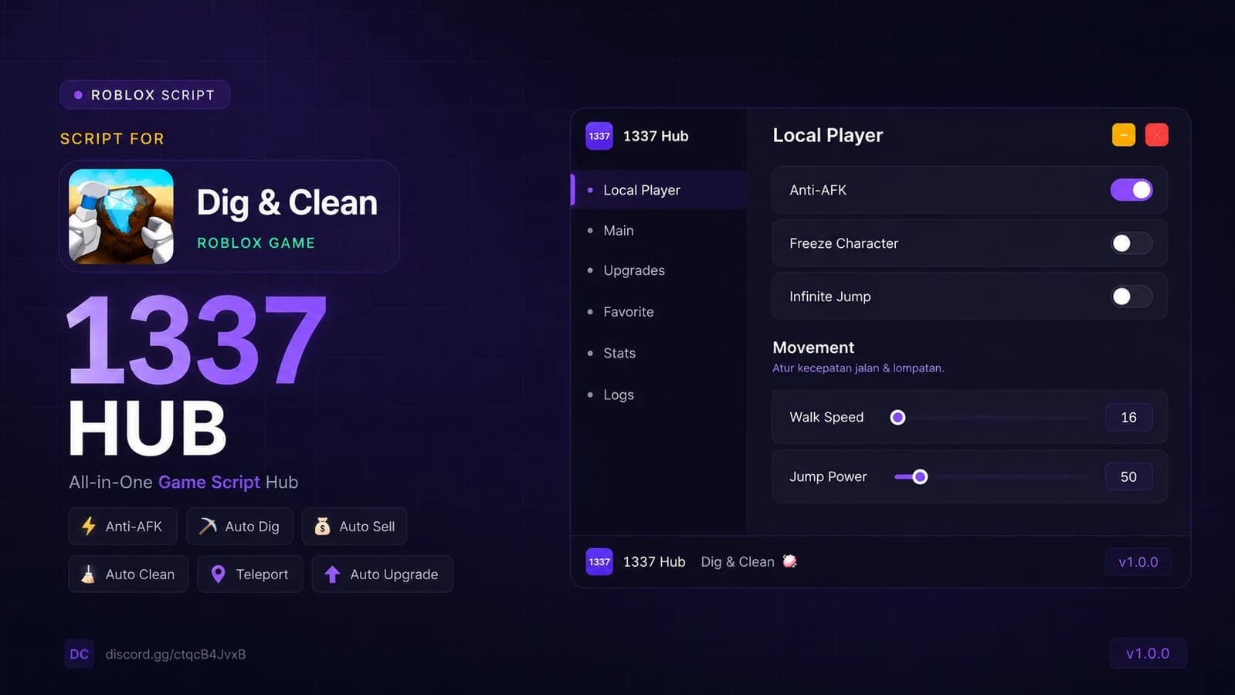Click the "Walk Speed" label
Image resolution: width=1235 pixels, height=695 pixels.
826,417
